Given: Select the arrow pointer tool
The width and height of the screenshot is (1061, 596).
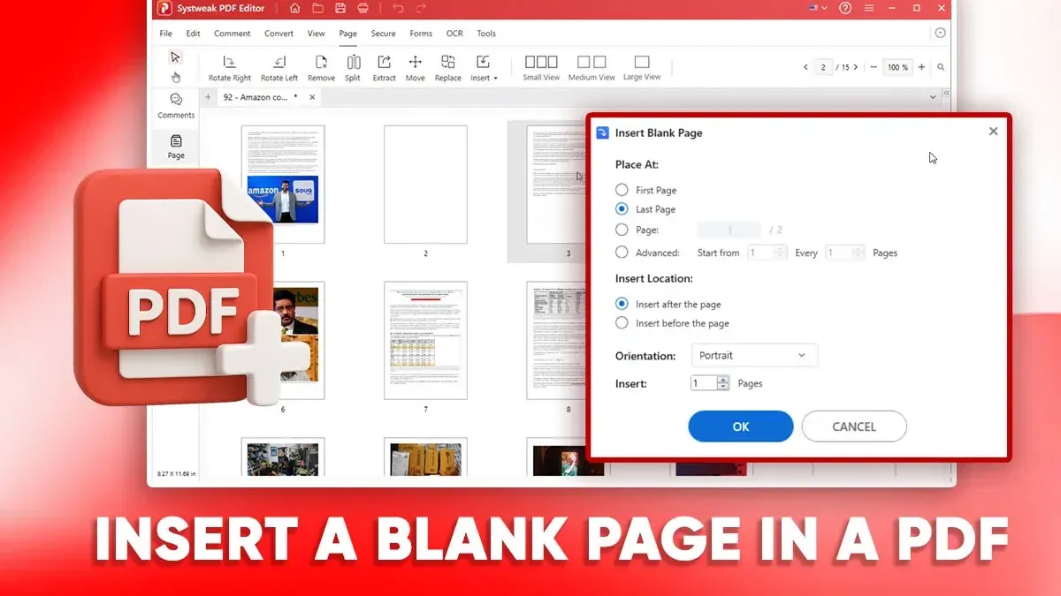Looking at the screenshot, I should click(x=175, y=57).
